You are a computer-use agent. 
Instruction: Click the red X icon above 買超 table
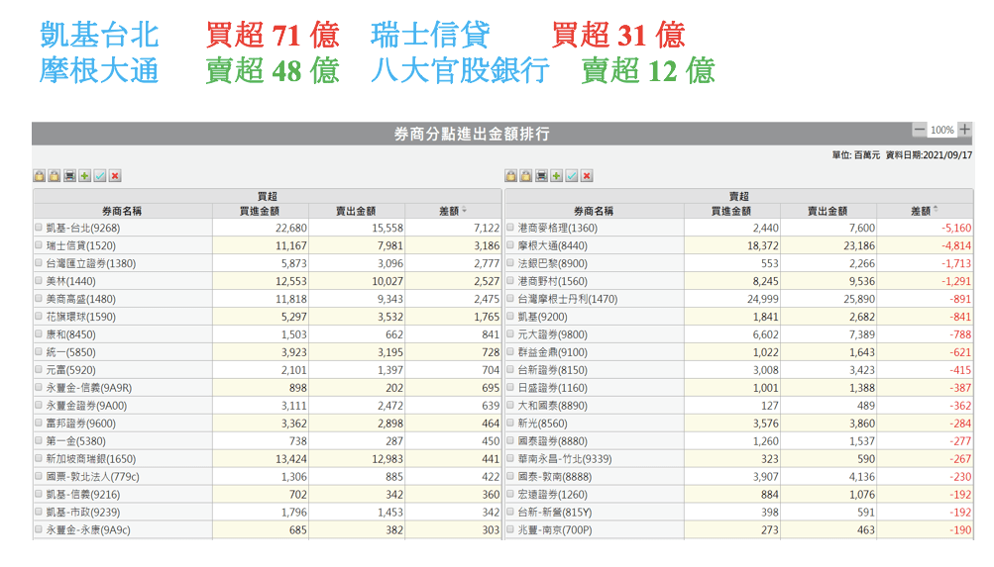click(115, 176)
